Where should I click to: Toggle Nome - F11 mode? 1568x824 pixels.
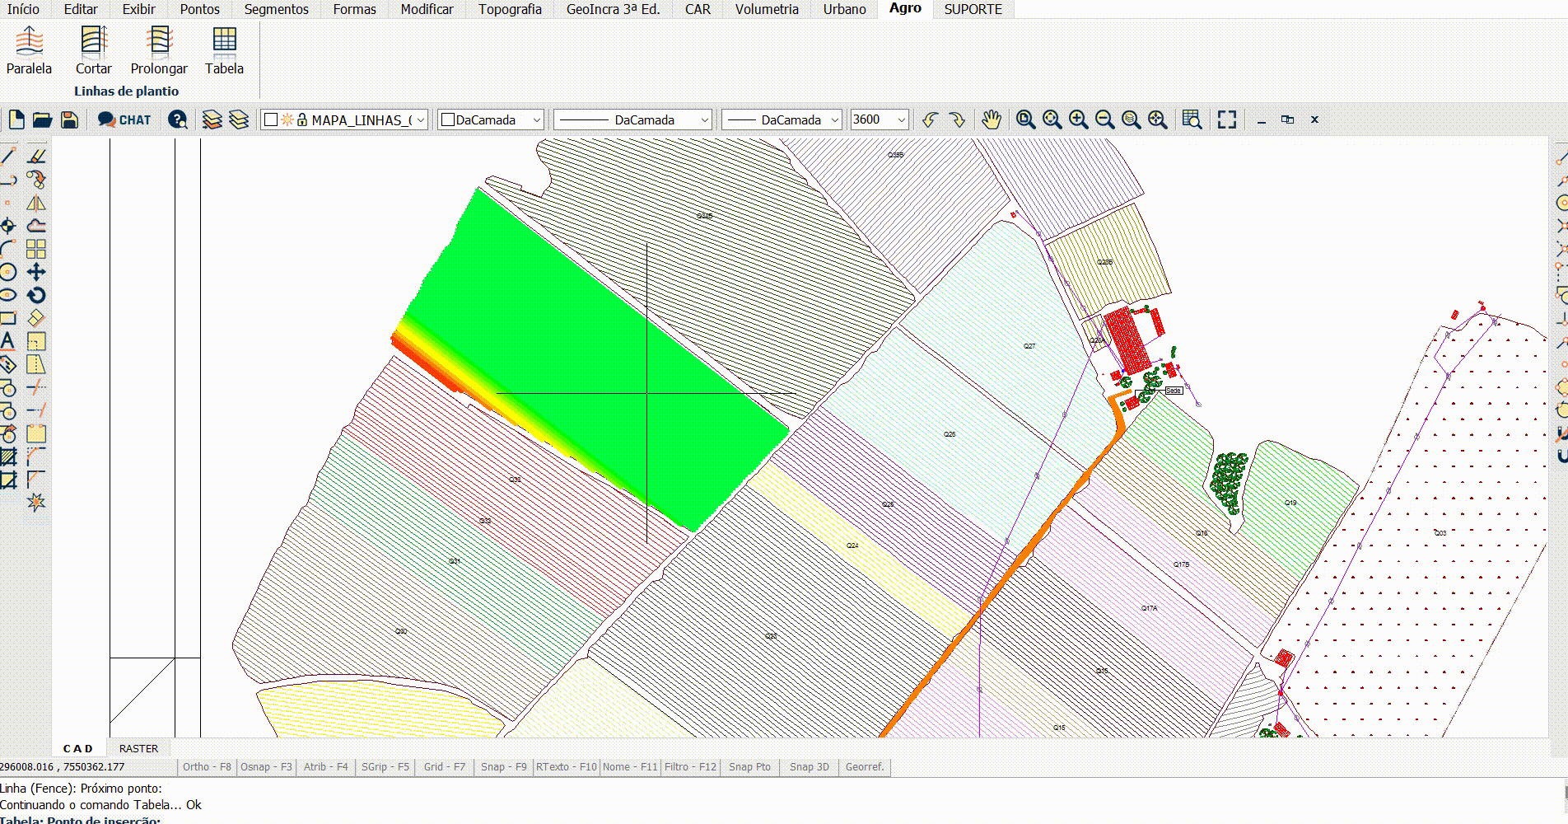coord(630,767)
